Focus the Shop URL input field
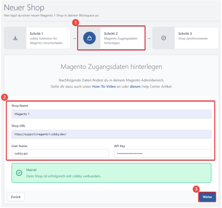The width and height of the screenshot is (222, 208). click(x=111, y=134)
